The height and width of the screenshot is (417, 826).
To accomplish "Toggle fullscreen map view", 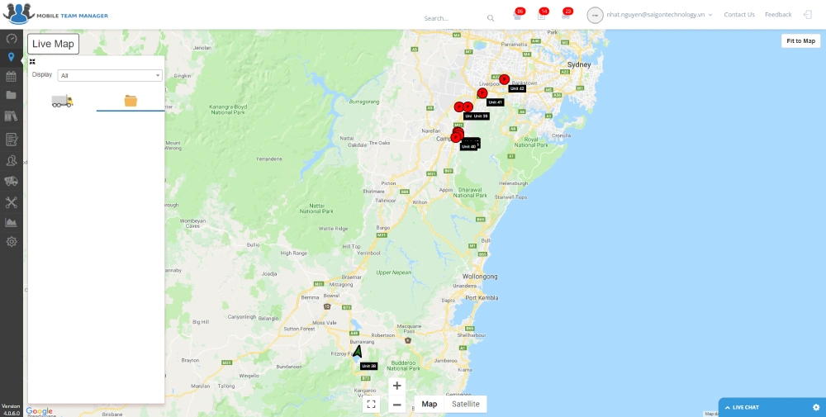I will click(371, 404).
